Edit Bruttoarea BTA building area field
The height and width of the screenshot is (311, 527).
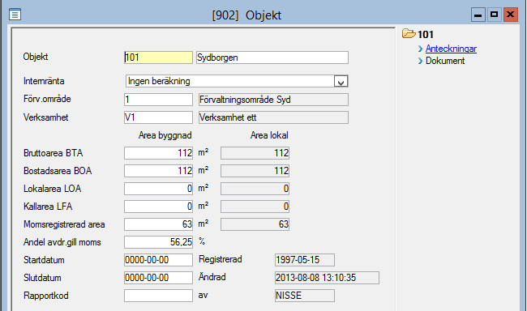(x=158, y=153)
